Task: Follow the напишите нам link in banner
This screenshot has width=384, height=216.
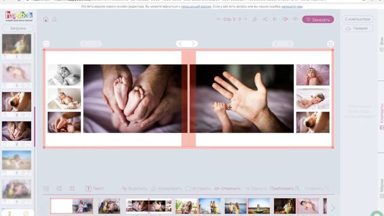Action: coord(292,7)
